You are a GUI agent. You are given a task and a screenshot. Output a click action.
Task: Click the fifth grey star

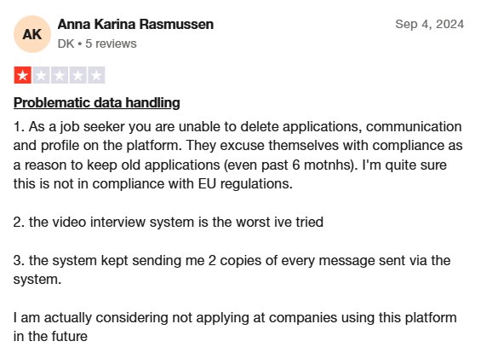pos(96,75)
